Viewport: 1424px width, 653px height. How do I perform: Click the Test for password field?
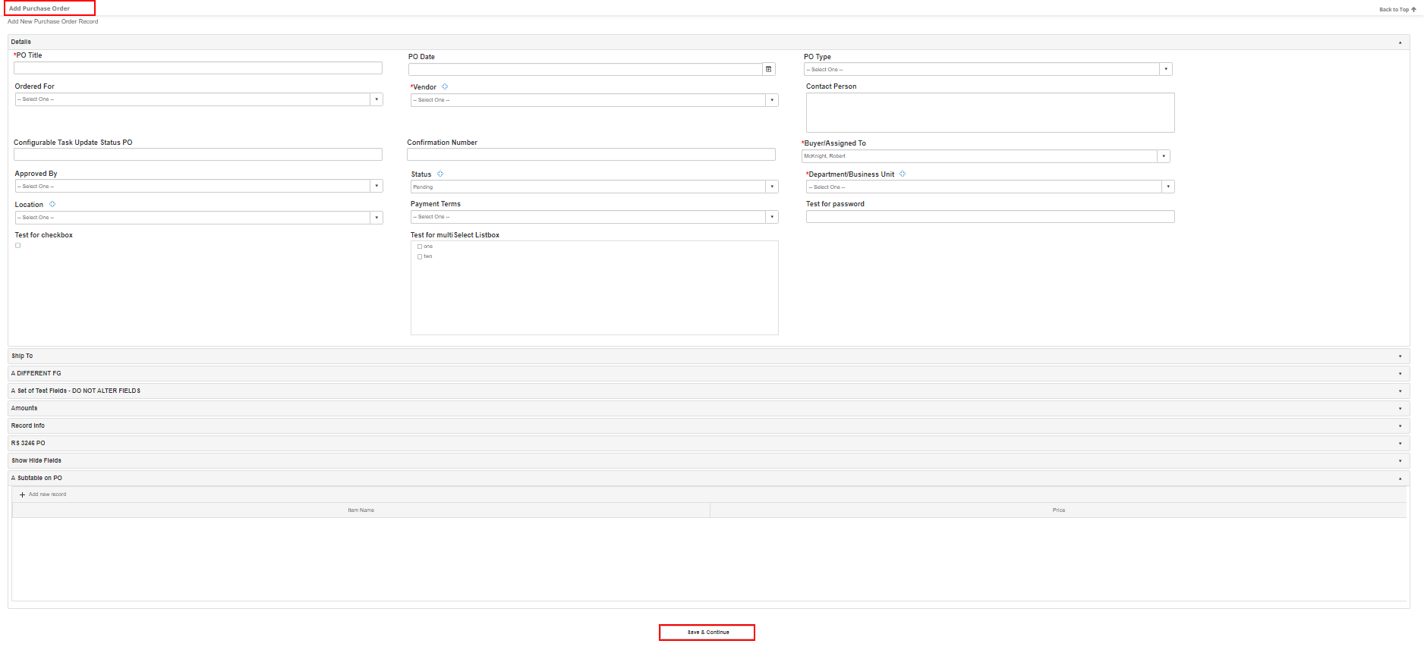(990, 217)
